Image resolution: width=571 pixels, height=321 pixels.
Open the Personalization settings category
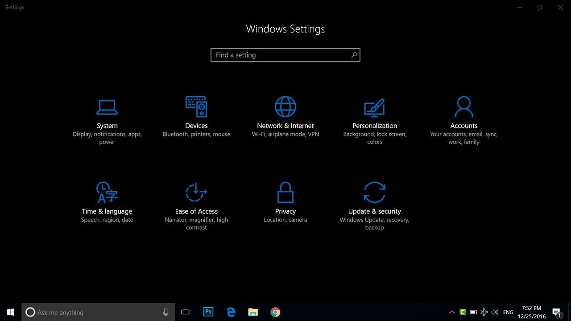pos(375,120)
